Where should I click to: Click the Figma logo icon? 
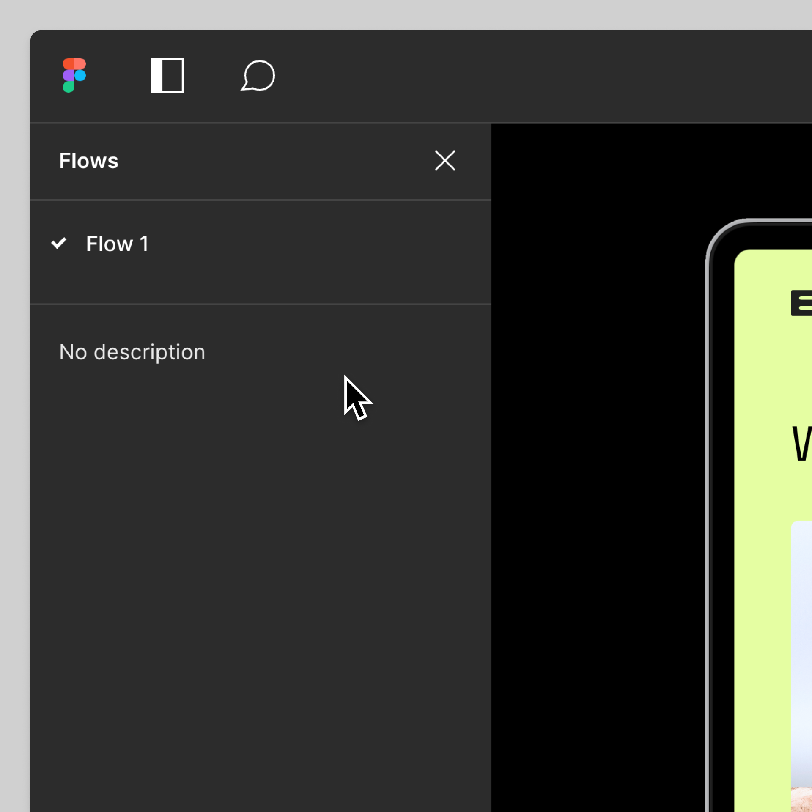[x=74, y=75]
